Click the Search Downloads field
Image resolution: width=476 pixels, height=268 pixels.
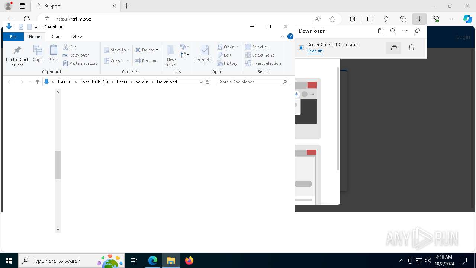click(252, 82)
